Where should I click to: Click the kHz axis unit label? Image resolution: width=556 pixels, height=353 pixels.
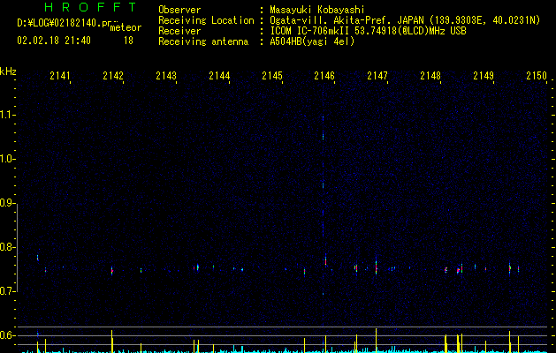point(8,71)
